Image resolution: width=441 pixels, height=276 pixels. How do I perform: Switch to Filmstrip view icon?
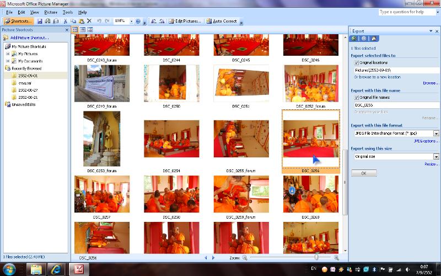(82, 30)
